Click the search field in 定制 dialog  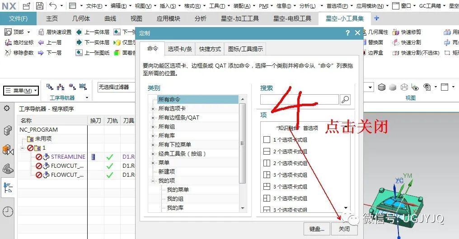coord(299,100)
